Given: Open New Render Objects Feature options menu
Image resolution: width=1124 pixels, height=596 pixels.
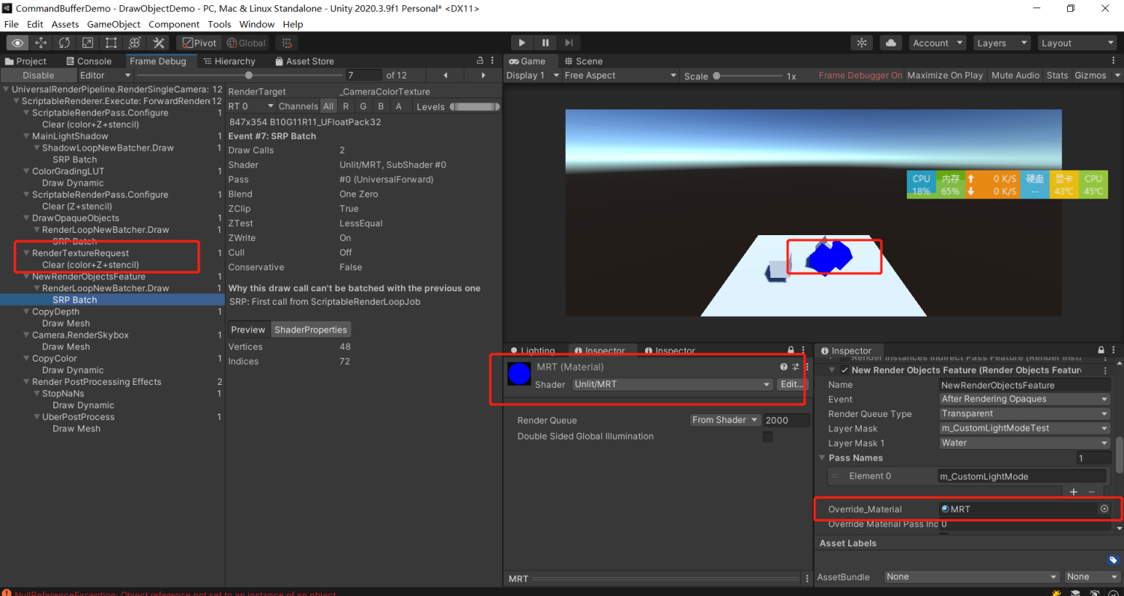Looking at the screenshot, I should (x=1105, y=370).
